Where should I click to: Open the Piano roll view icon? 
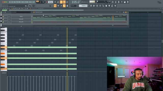pyautogui.click(x=94, y=6)
